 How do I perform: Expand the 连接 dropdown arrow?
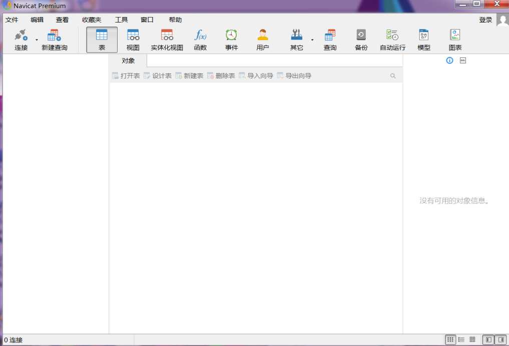coord(37,40)
